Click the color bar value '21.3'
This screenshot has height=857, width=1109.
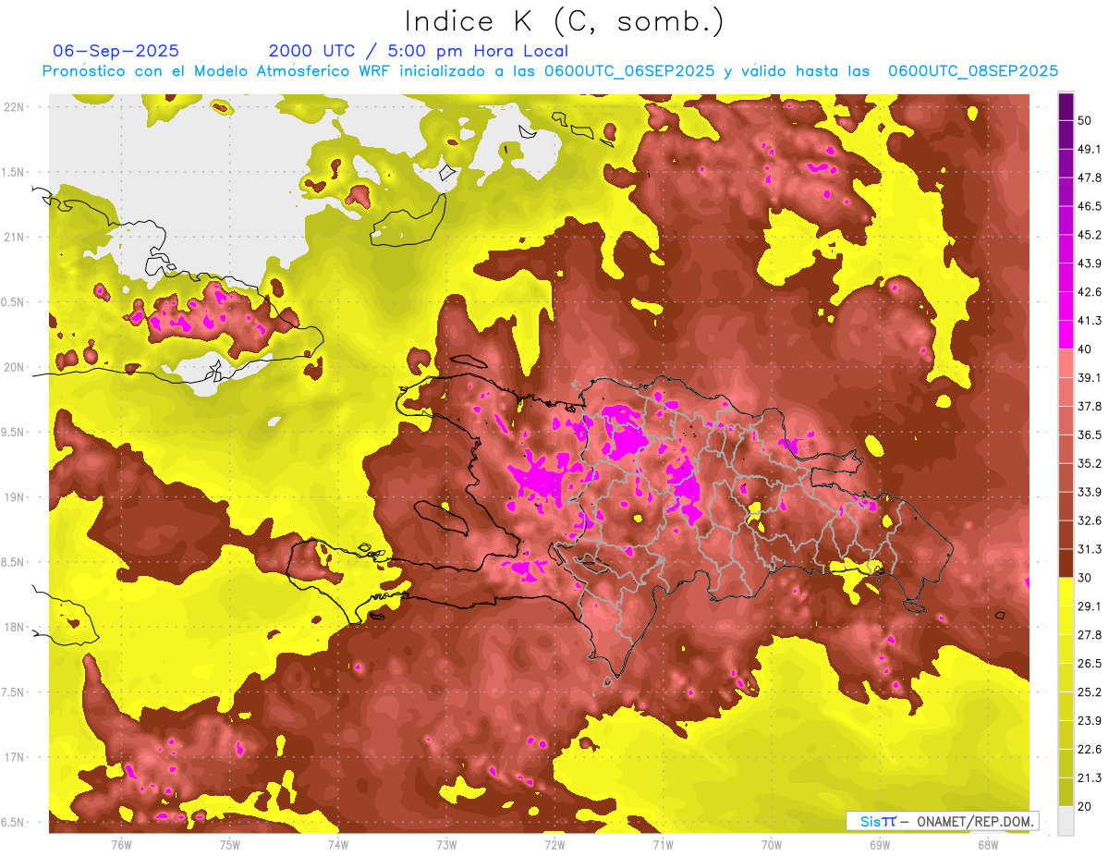[1090, 777]
